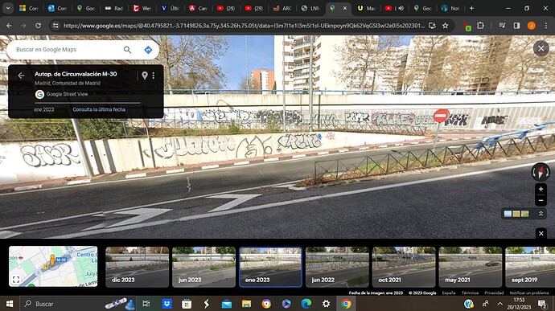Expand the minimap with the fullscreen icon
Screen dimensions: 555x311
pyautogui.click(x=16, y=280)
